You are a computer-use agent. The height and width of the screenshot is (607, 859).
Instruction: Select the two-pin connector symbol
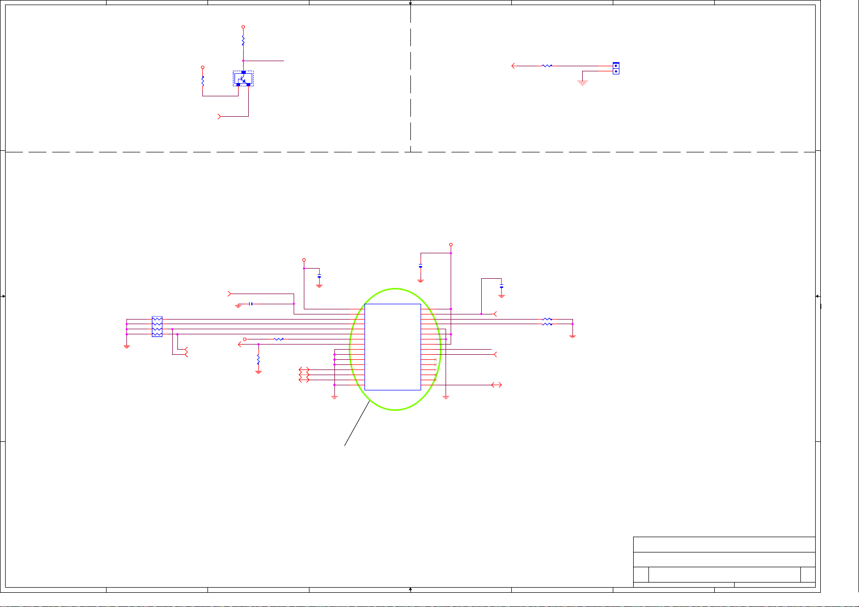coord(616,68)
